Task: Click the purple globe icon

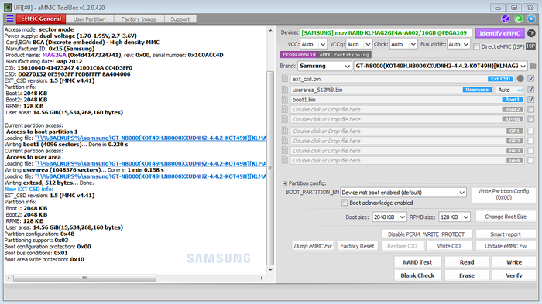Action: (506, 19)
